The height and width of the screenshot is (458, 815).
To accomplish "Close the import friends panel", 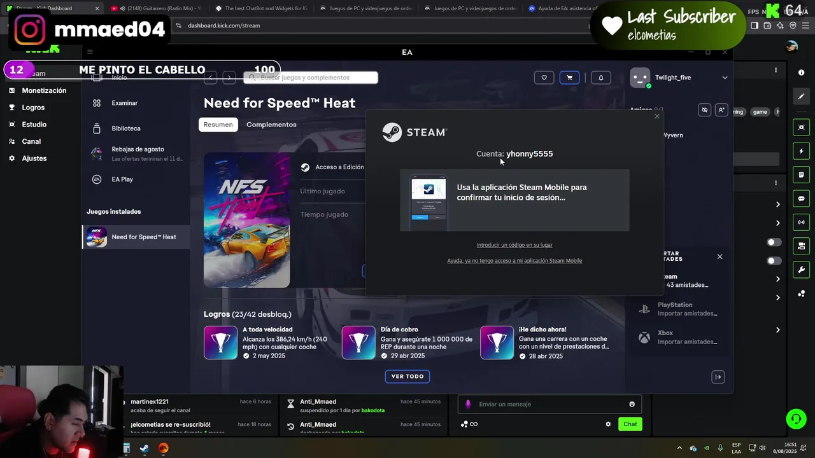I will pos(719,256).
